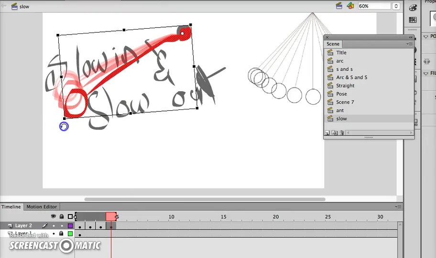436x258 pixels.
Task: Click Layer 1 green outline color swatch
Action: click(x=70, y=234)
